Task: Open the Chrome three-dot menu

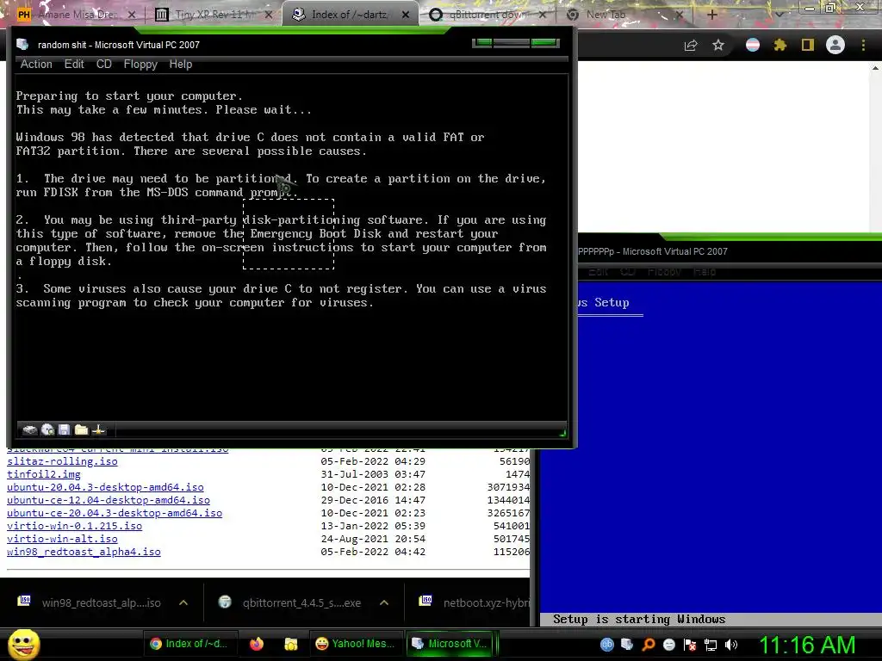Action: click(863, 45)
